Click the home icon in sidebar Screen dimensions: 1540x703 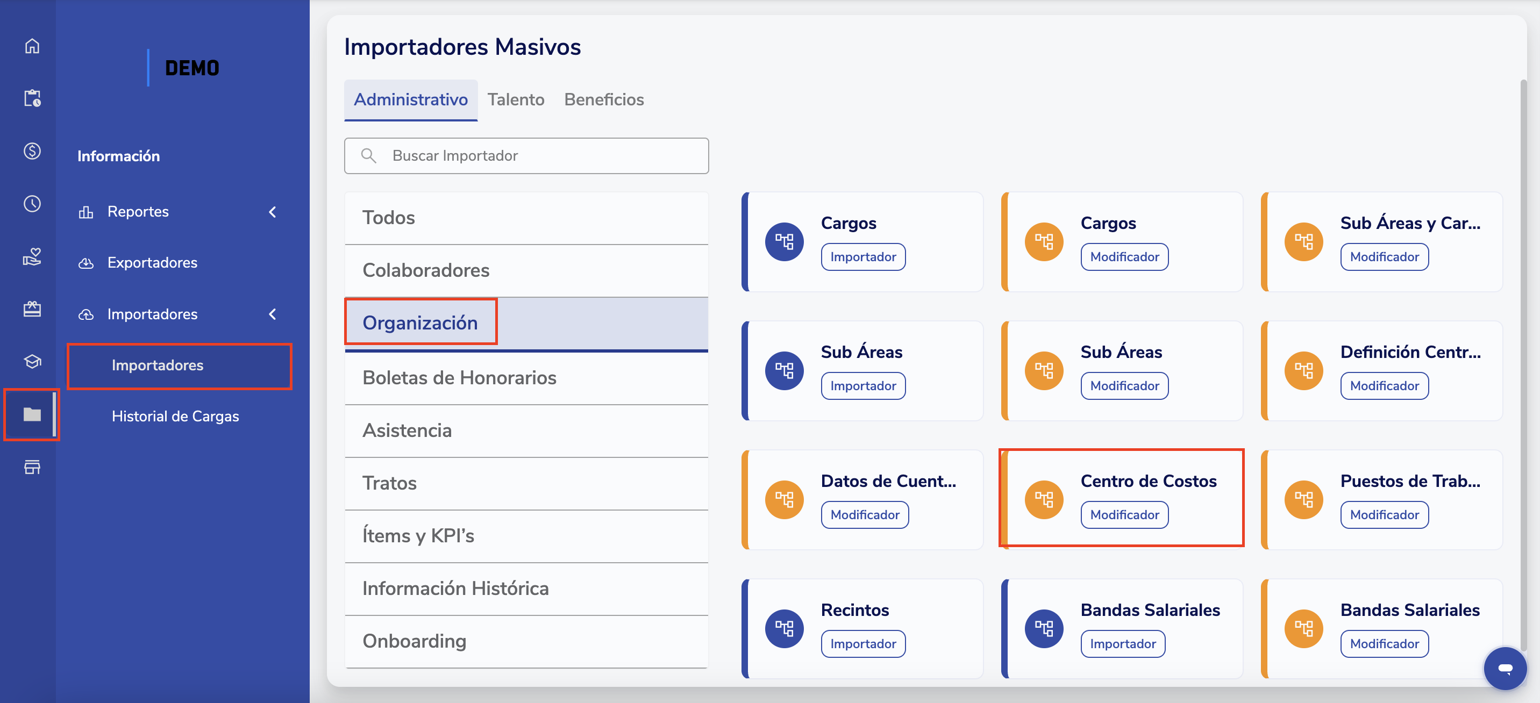click(x=32, y=46)
